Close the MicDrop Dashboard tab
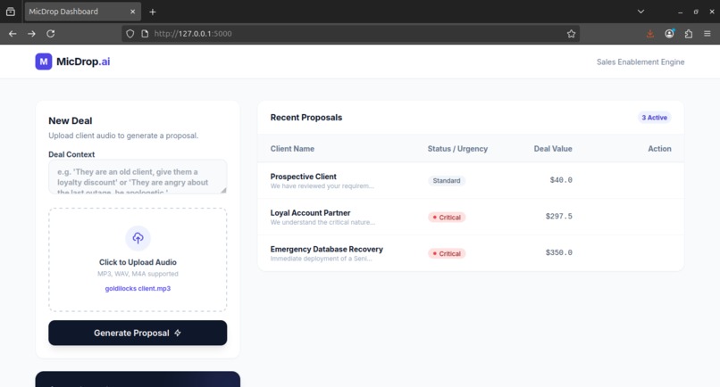720x387 pixels. (x=133, y=12)
